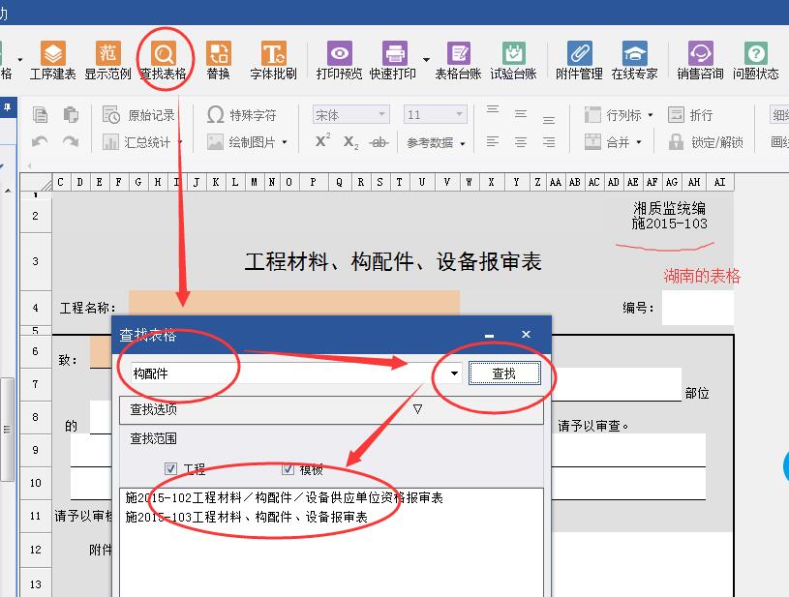Open the 宋体 font dropdown
Image resolution: width=789 pixels, height=597 pixels.
pyautogui.click(x=349, y=115)
